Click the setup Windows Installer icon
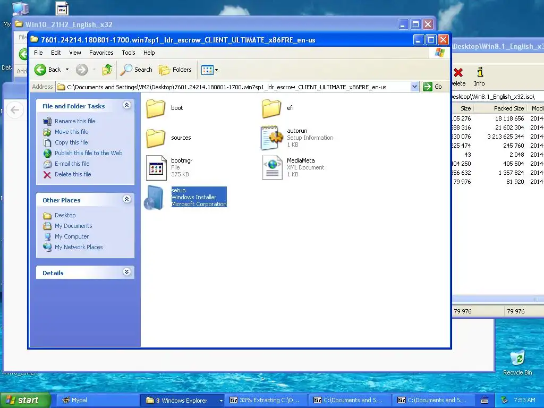The height and width of the screenshot is (408, 544). (154, 198)
